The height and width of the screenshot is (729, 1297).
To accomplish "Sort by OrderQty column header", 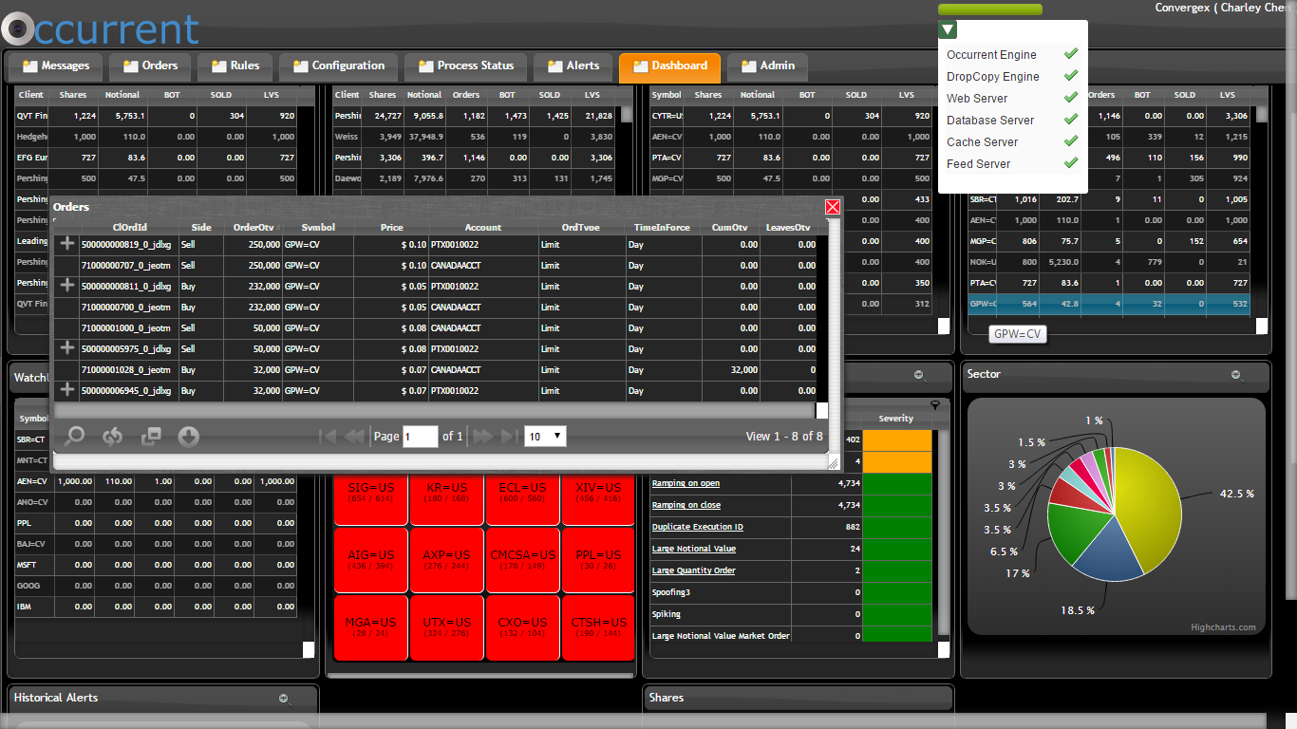I will pos(254,228).
